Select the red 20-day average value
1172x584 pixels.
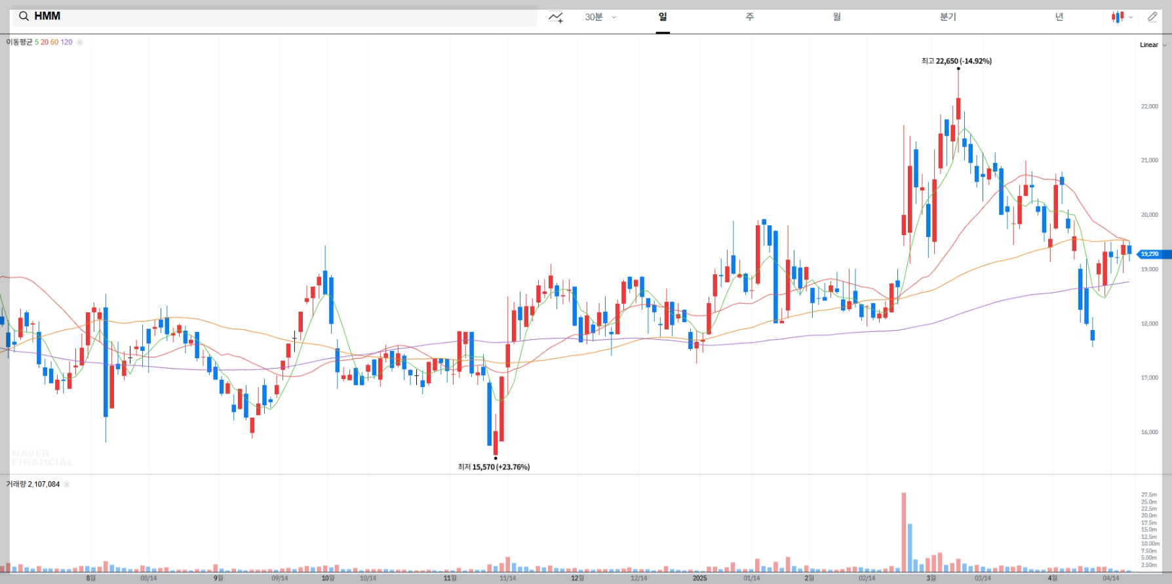coord(45,42)
